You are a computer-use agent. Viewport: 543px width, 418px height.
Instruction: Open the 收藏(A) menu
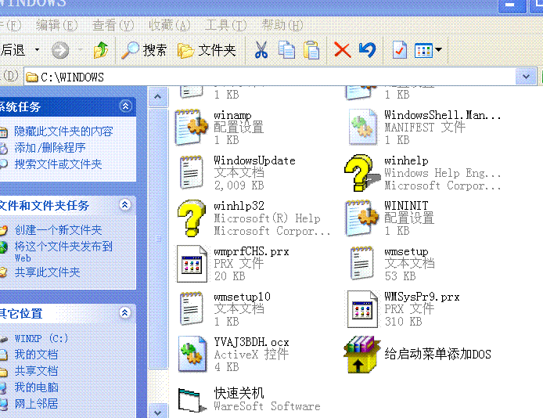(169, 25)
